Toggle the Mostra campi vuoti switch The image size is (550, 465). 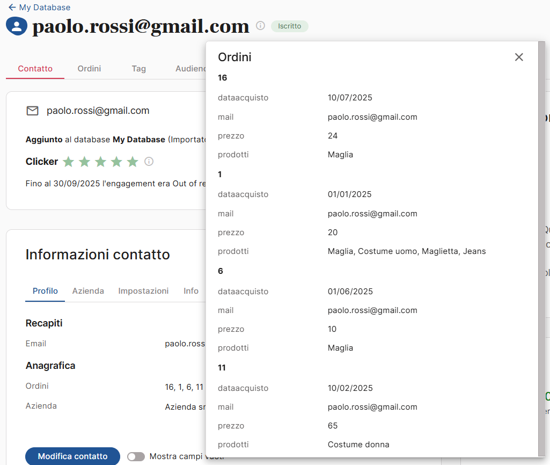pos(136,456)
